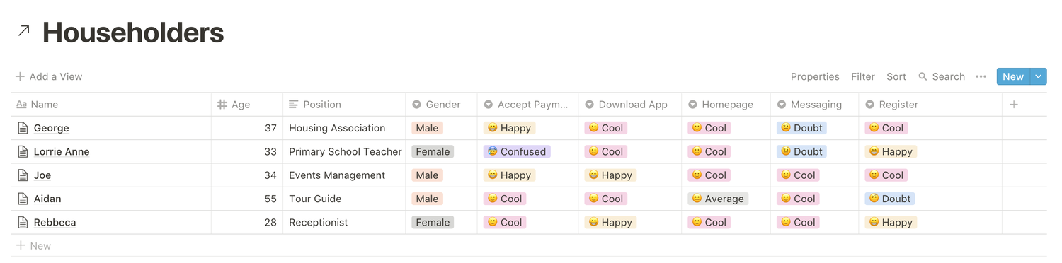
Task: Open the Properties menu
Action: coord(815,76)
